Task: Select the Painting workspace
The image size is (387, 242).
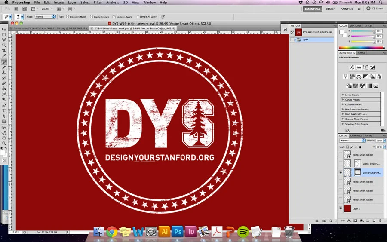Action: pos(347,9)
